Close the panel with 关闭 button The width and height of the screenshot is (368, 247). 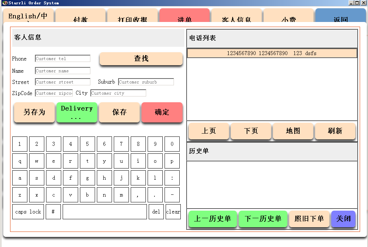(x=343, y=219)
